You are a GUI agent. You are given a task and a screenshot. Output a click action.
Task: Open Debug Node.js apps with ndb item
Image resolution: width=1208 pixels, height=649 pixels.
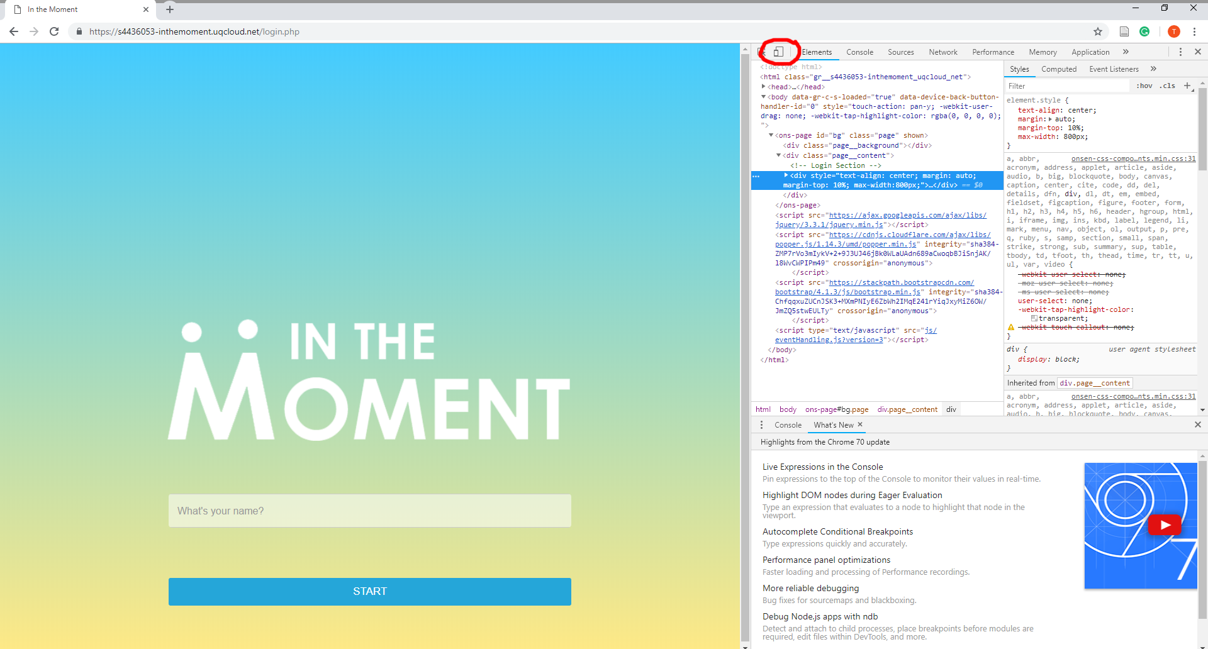tap(820, 616)
